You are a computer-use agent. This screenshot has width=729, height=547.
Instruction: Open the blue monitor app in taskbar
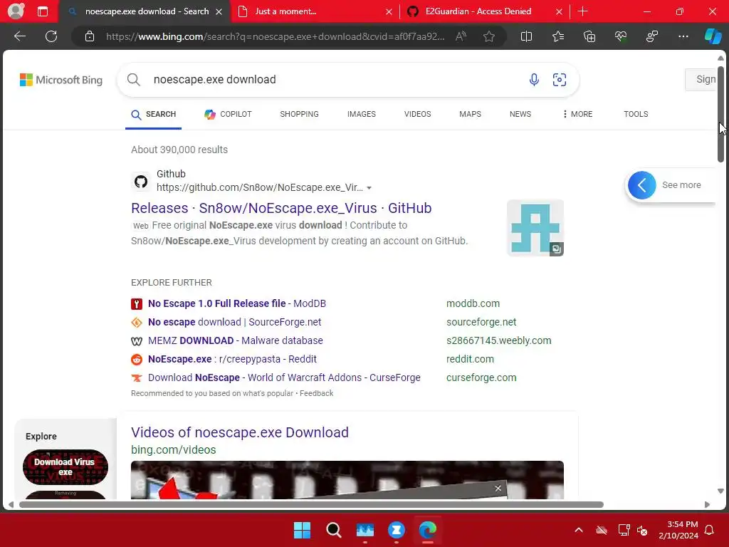coord(365,530)
